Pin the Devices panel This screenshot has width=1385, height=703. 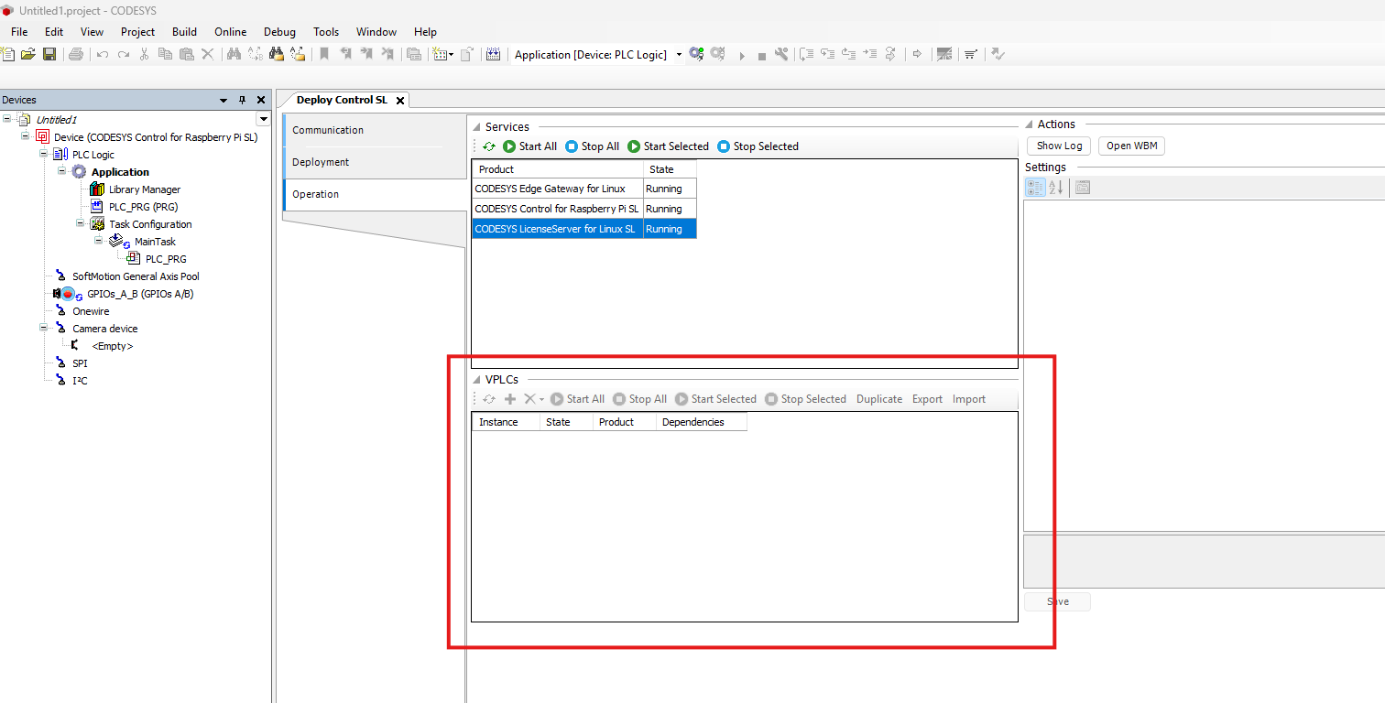coord(243,101)
